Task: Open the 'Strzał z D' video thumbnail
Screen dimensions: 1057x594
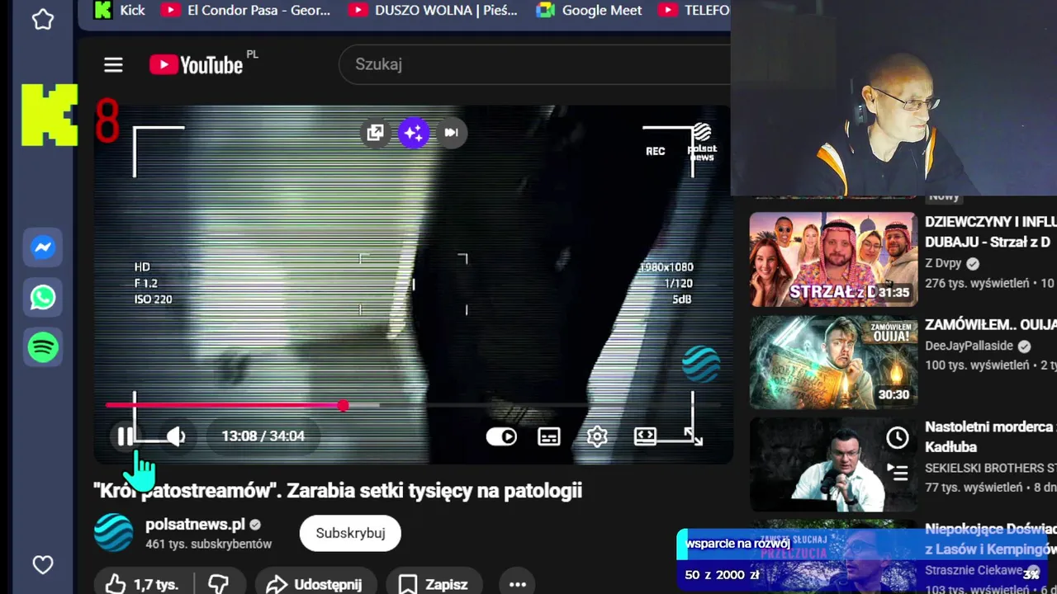Action: click(x=833, y=259)
